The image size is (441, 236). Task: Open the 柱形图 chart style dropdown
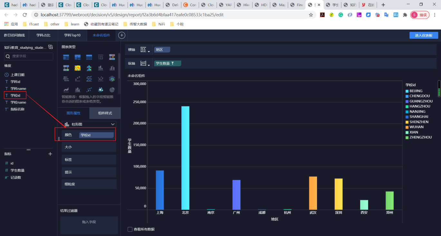pos(89,124)
